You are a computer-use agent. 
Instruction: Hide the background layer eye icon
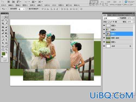(104, 46)
